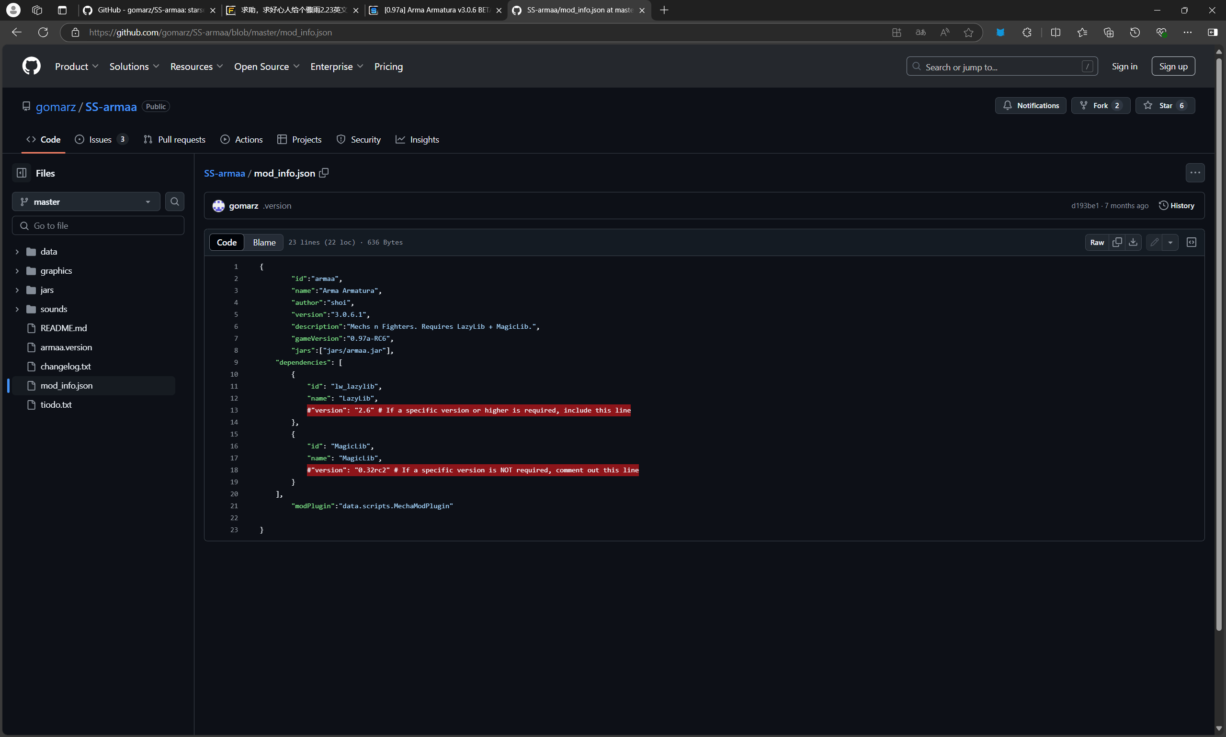Expand the graphics folder
Screen dimensions: 1226x737
(x=17, y=271)
